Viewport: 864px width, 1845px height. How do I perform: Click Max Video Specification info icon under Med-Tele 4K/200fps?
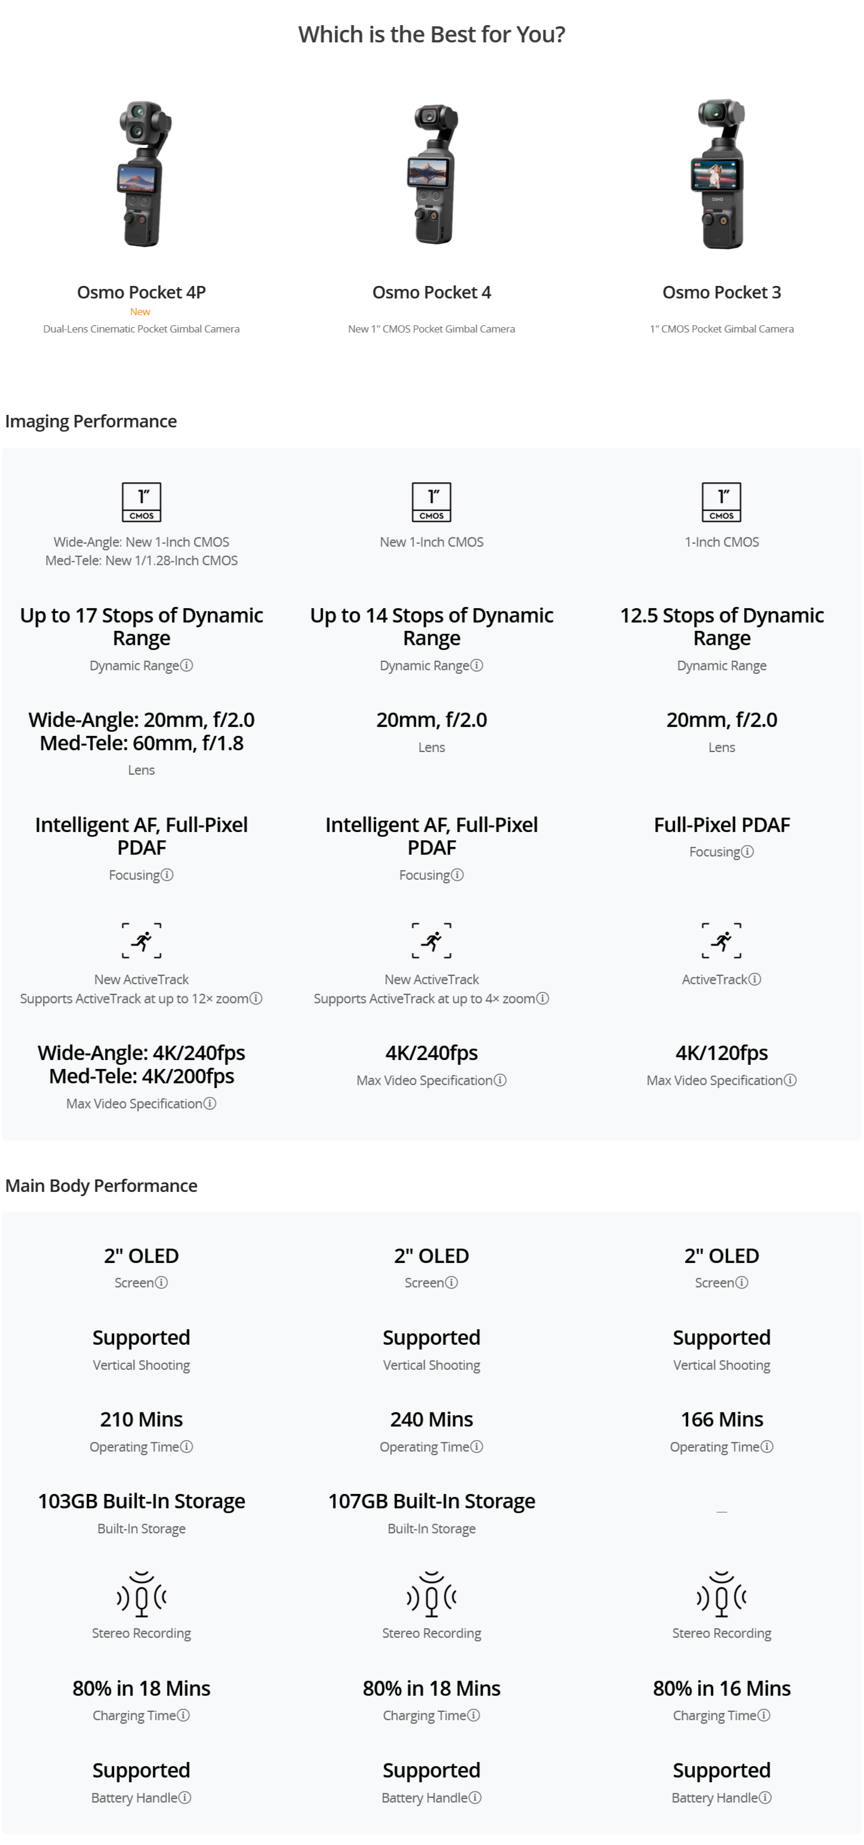click(x=211, y=1104)
